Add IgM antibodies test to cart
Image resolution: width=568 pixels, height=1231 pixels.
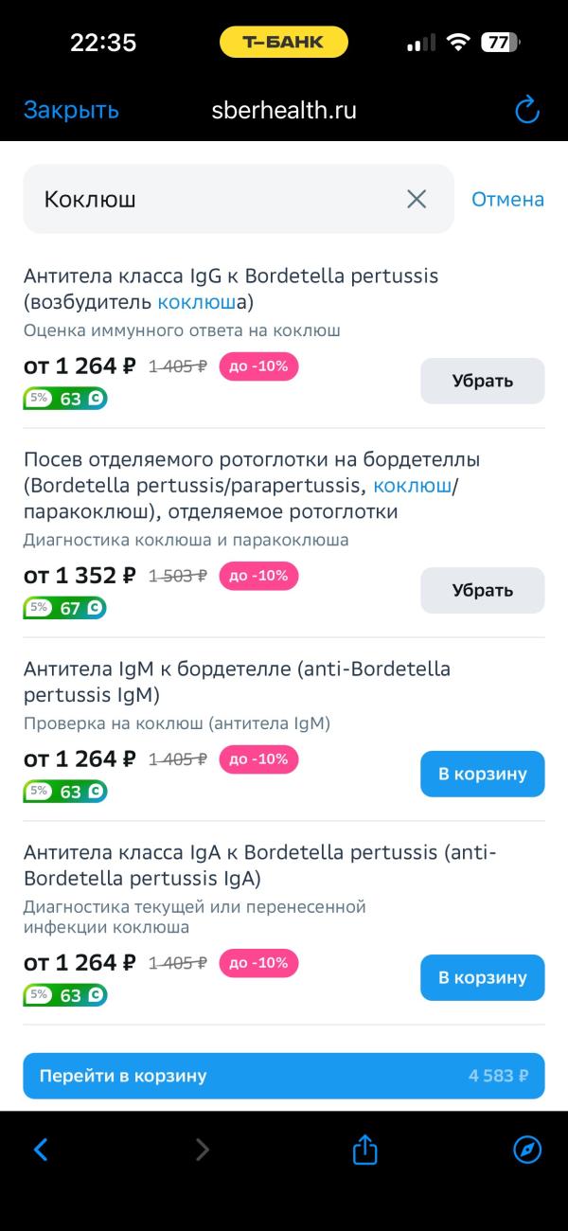click(482, 774)
